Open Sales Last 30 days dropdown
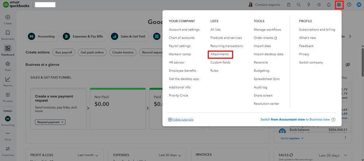 coord(333,155)
